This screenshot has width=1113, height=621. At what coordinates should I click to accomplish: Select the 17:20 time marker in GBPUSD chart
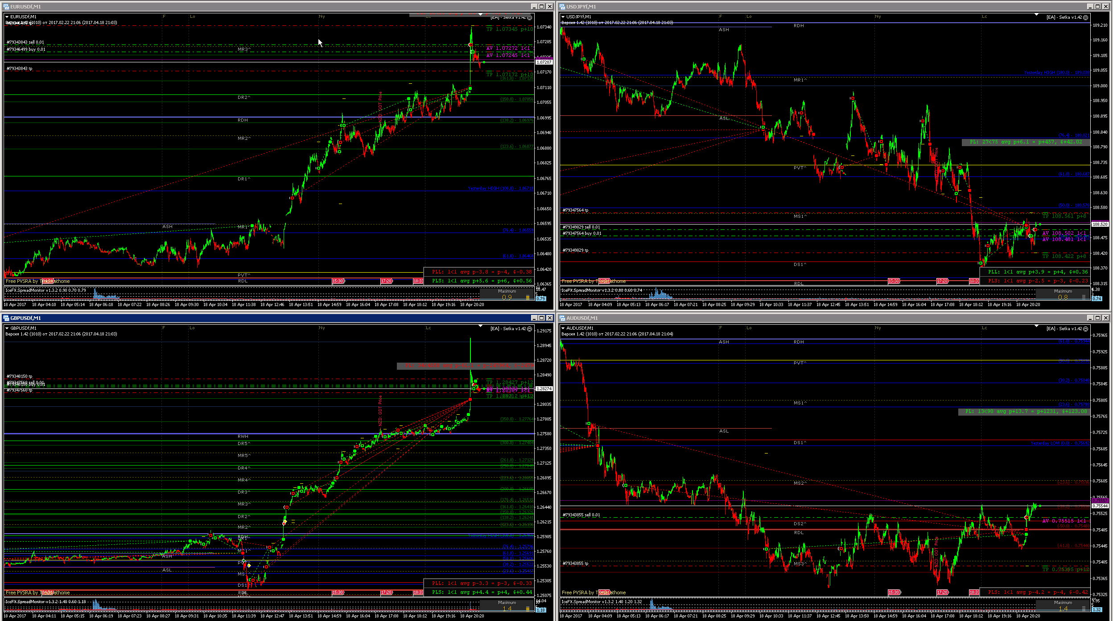387,592
